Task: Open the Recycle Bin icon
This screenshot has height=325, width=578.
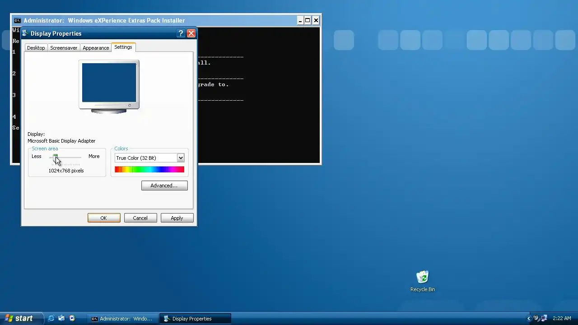Action: [423, 281]
